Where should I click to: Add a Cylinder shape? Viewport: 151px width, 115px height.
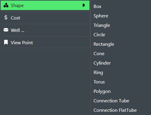[102, 63]
